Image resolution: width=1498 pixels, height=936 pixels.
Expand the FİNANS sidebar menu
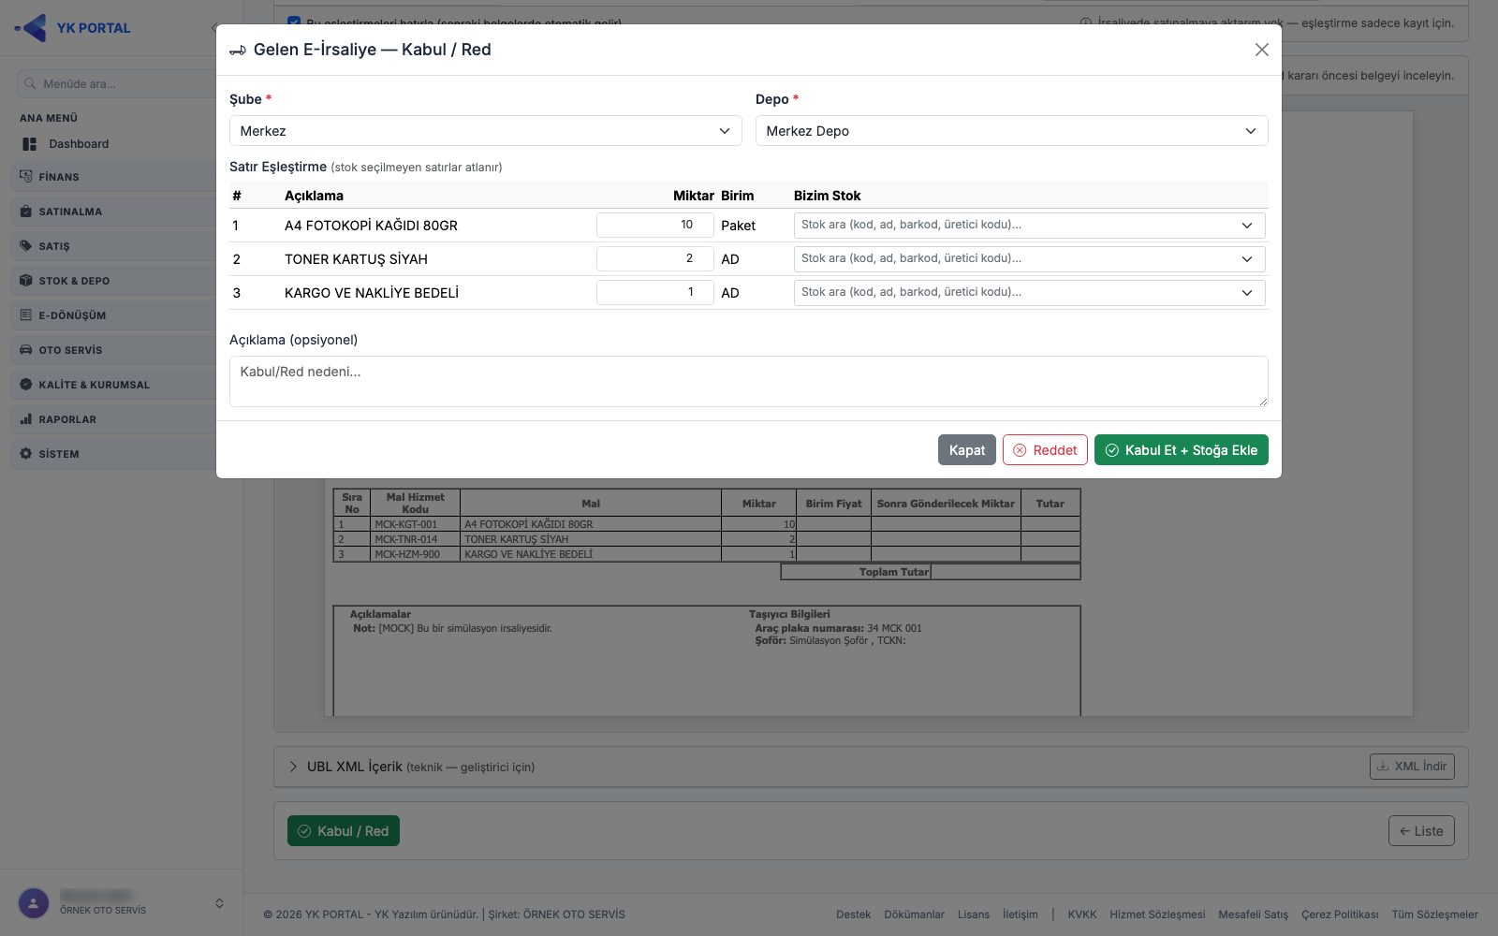pyautogui.click(x=113, y=177)
